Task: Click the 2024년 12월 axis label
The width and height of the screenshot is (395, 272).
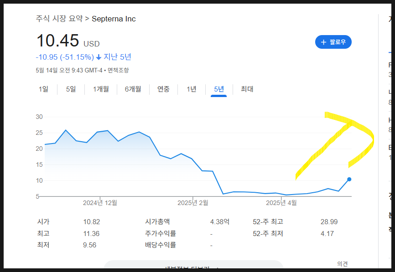Action: (x=100, y=203)
